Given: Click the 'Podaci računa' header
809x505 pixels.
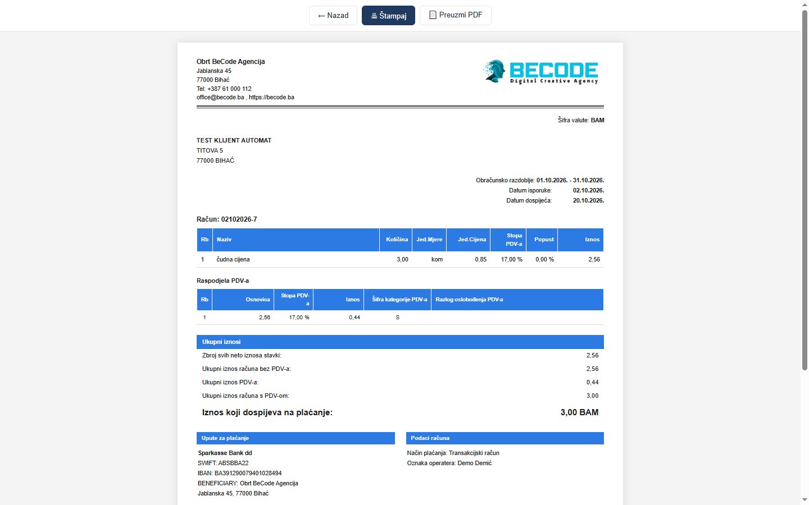Looking at the screenshot, I should (x=505, y=438).
